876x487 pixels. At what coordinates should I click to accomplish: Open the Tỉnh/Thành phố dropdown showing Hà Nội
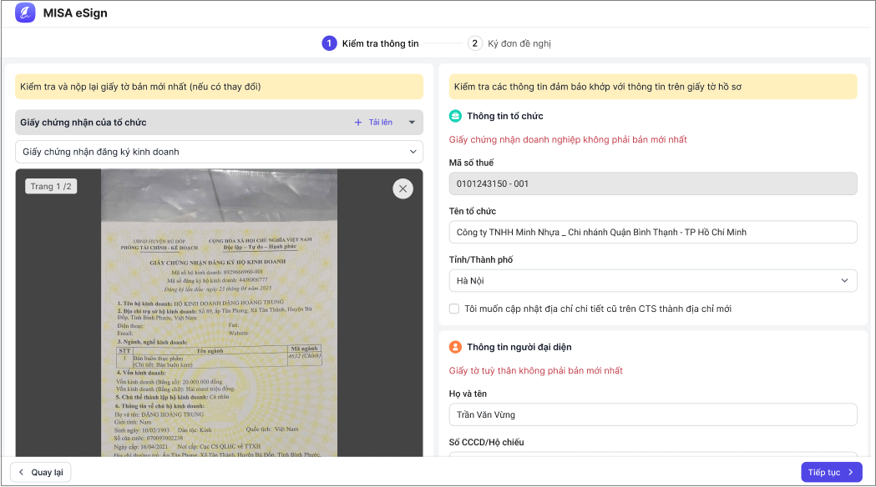652,280
